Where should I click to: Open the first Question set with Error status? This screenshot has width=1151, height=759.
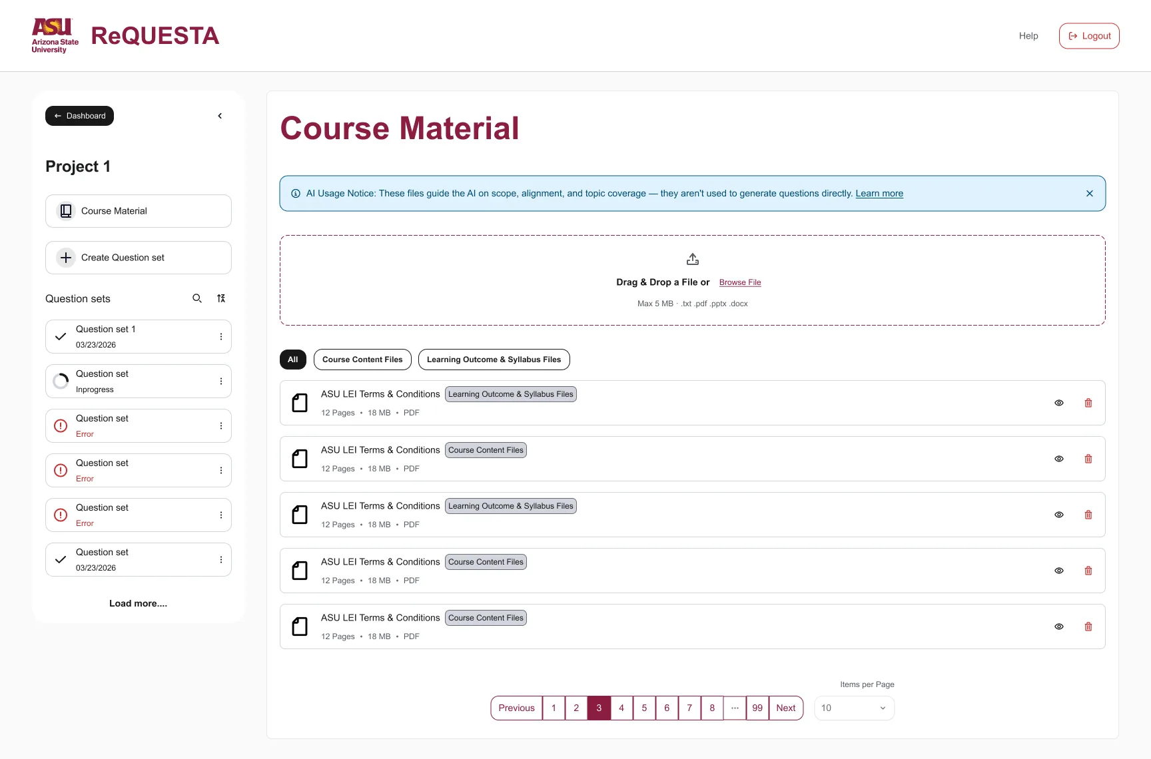[x=139, y=426]
